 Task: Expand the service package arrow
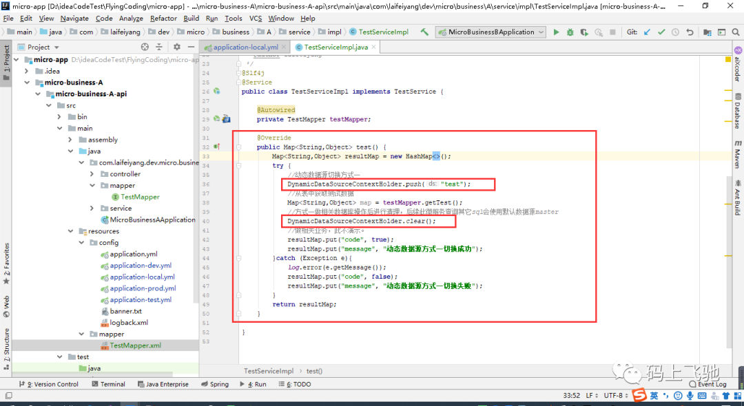tap(92, 209)
